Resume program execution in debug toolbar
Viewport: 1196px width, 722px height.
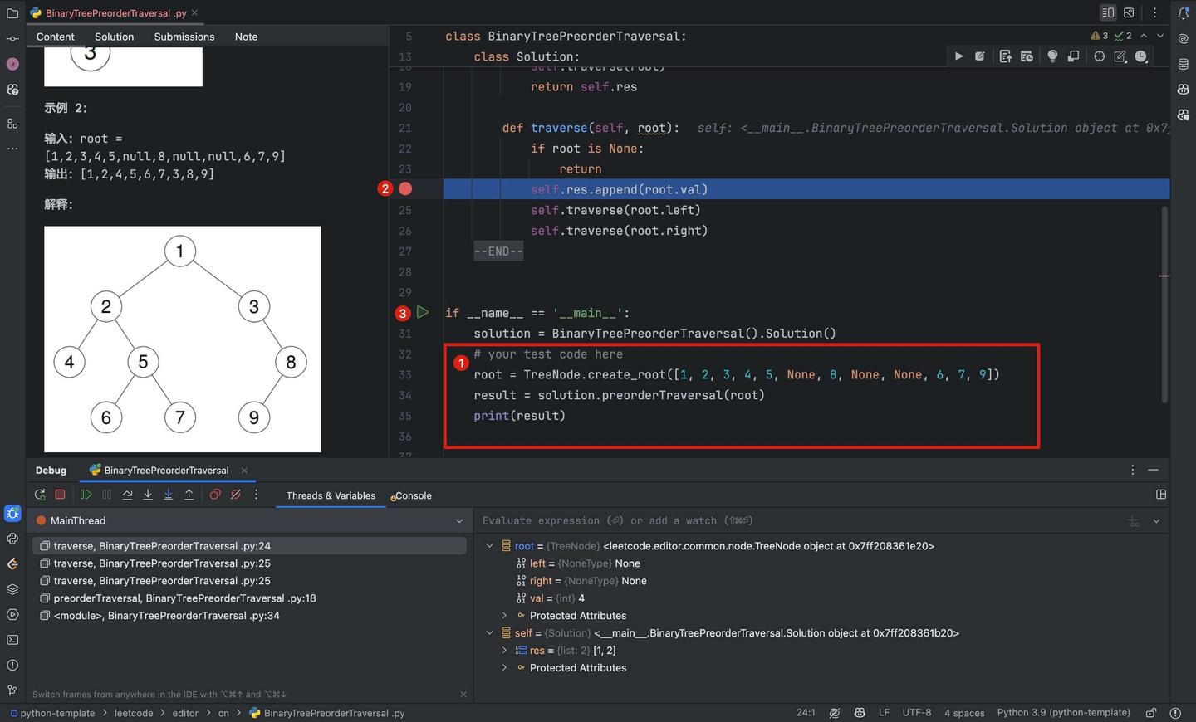tap(86, 494)
